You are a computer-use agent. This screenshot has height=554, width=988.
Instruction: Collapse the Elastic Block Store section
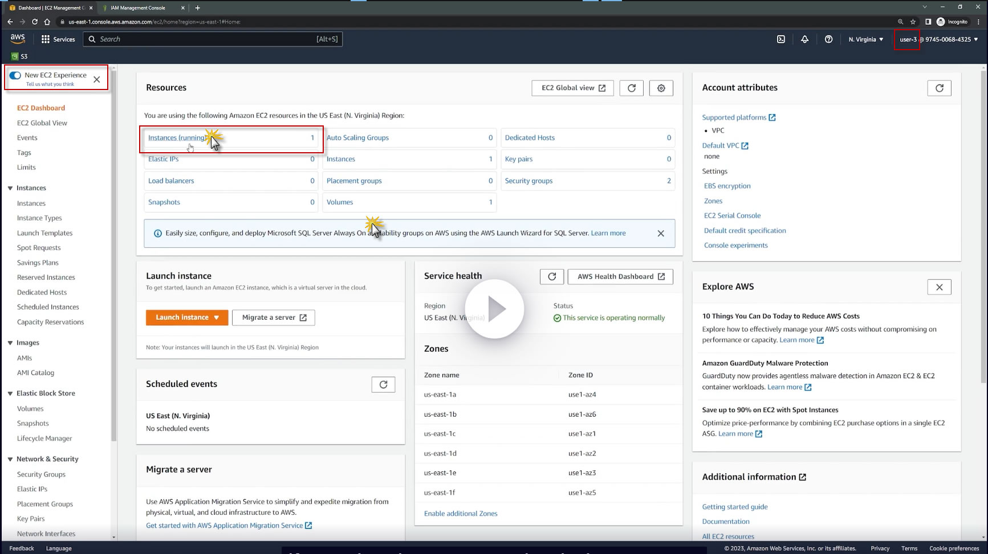pos(10,393)
